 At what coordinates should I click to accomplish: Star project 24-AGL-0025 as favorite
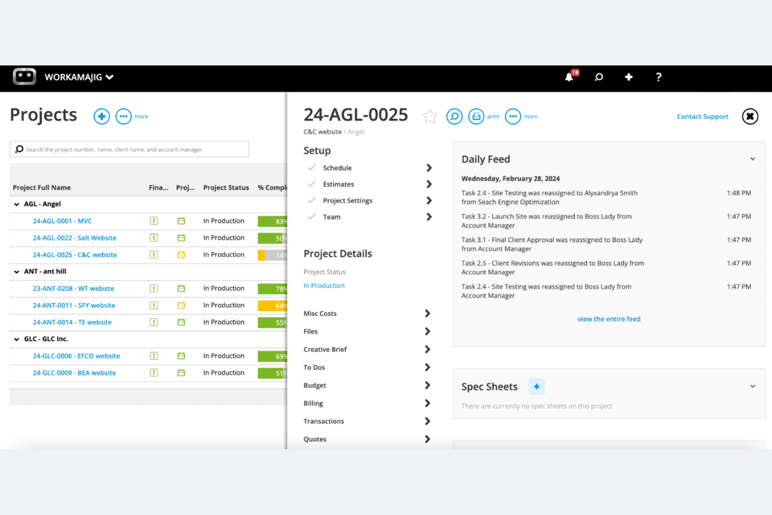pyautogui.click(x=430, y=116)
